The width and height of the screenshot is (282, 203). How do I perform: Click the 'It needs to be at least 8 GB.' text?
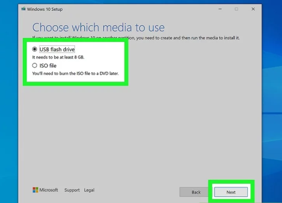click(x=58, y=57)
